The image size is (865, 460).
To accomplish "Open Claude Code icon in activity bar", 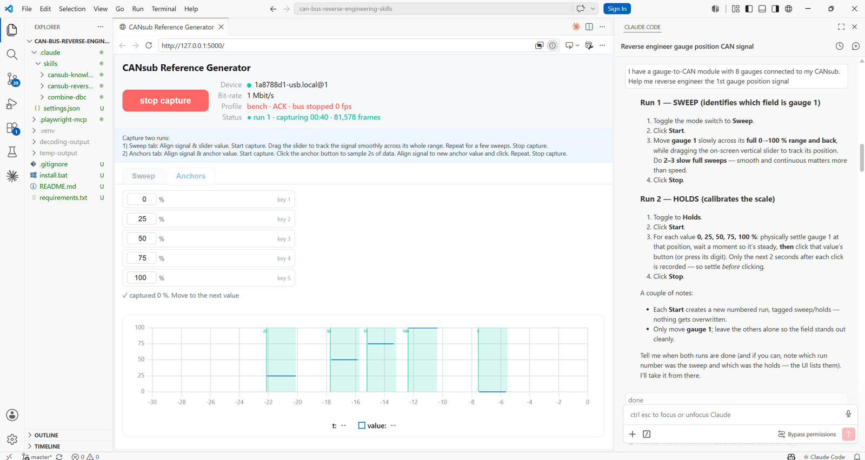I will pos(12,176).
